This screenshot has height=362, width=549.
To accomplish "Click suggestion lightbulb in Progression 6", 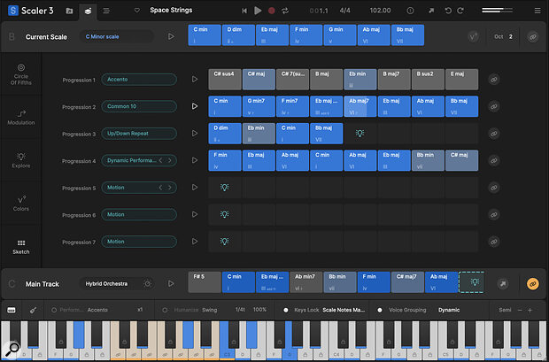I will (x=224, y=214).
